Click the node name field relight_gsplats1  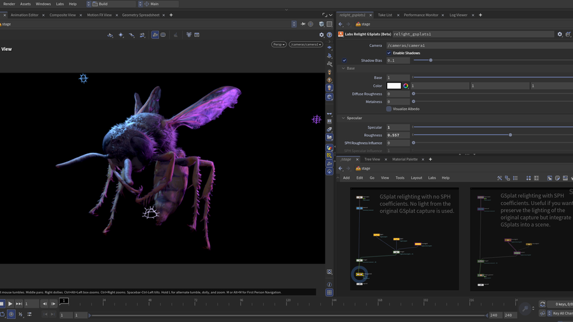point(473,34)
